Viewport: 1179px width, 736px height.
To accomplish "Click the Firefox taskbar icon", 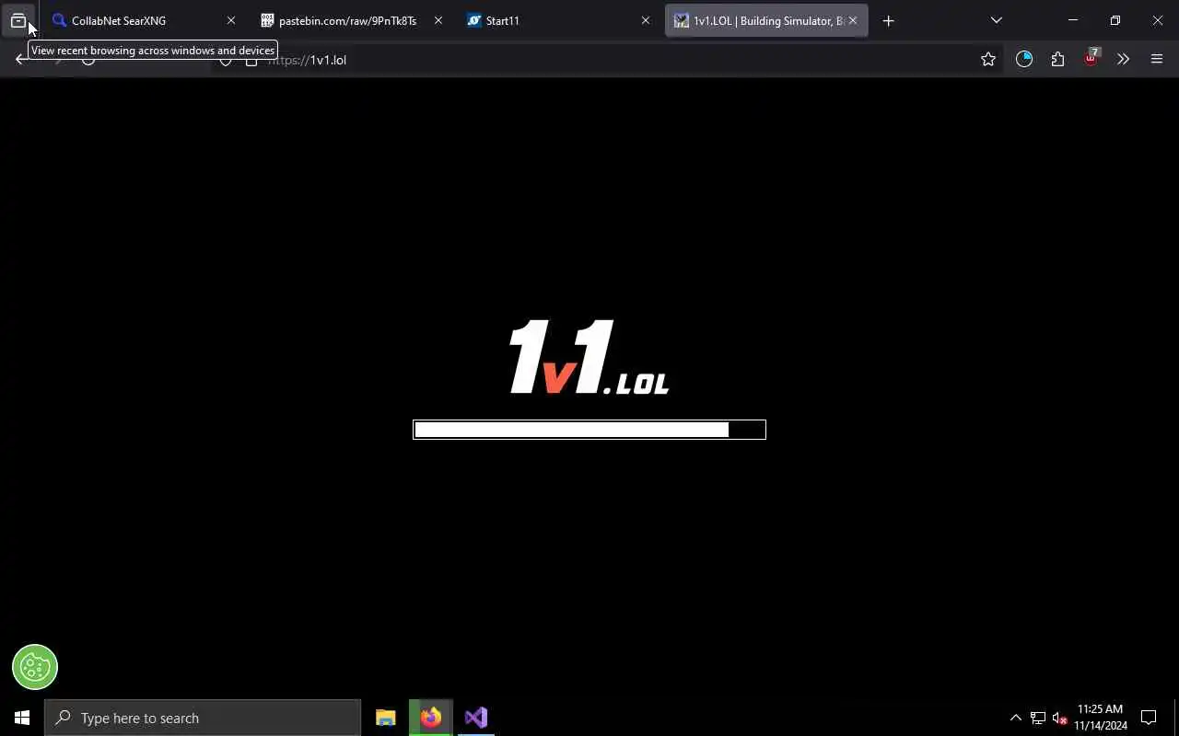I will (x=431, y=718).
